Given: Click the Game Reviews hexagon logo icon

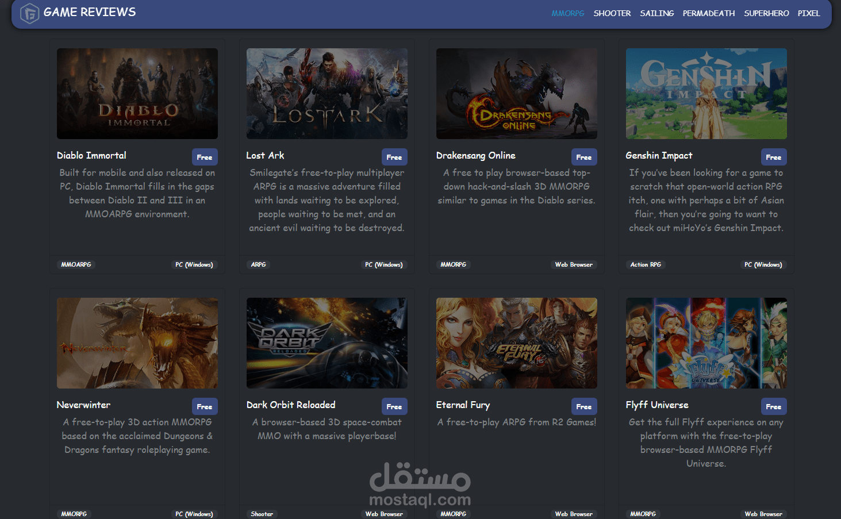Looking at the screenshot, I should point(29,13).
